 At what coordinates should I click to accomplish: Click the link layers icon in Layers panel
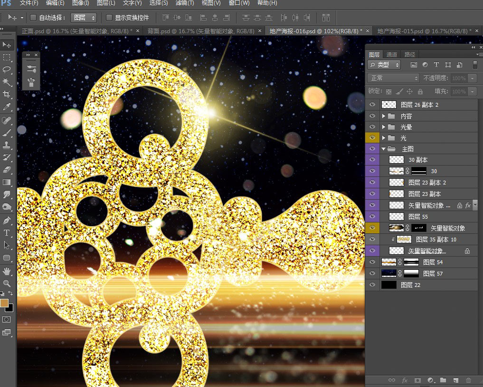click(391, 380)
